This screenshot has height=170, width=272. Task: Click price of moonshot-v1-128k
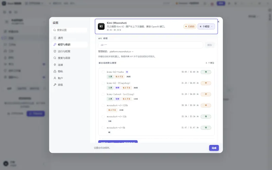[190, 105]
